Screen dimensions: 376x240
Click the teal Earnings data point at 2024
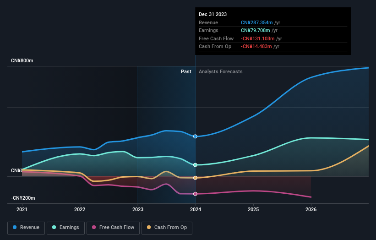[x=195, y=165]
